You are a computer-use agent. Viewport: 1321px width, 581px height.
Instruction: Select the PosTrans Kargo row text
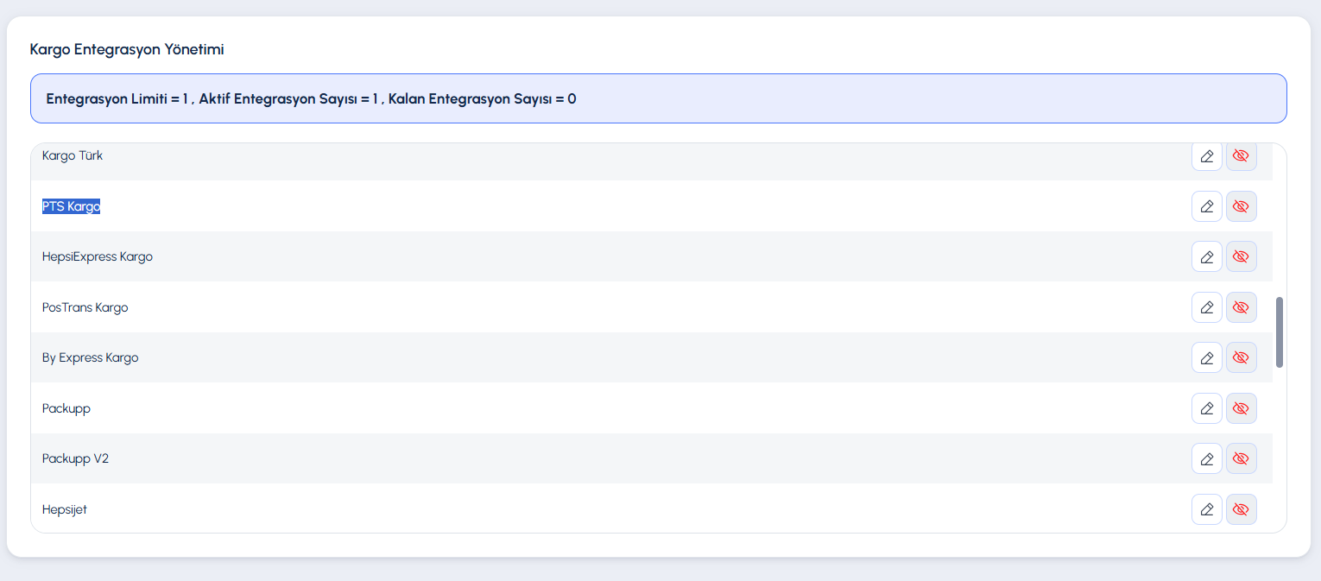tap(85, 307)
